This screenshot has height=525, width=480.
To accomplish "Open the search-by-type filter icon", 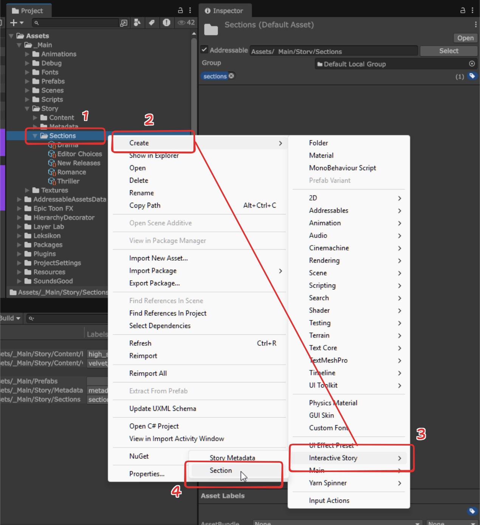I will tap(137, 23).
